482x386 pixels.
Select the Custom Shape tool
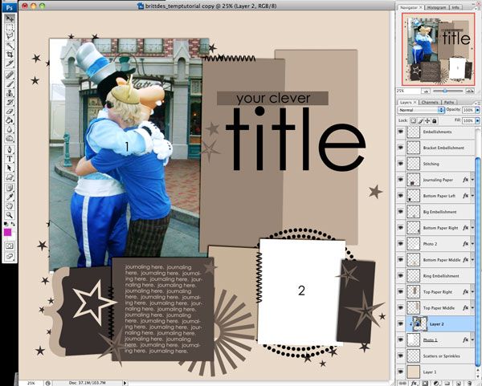[x=10, y=177]
